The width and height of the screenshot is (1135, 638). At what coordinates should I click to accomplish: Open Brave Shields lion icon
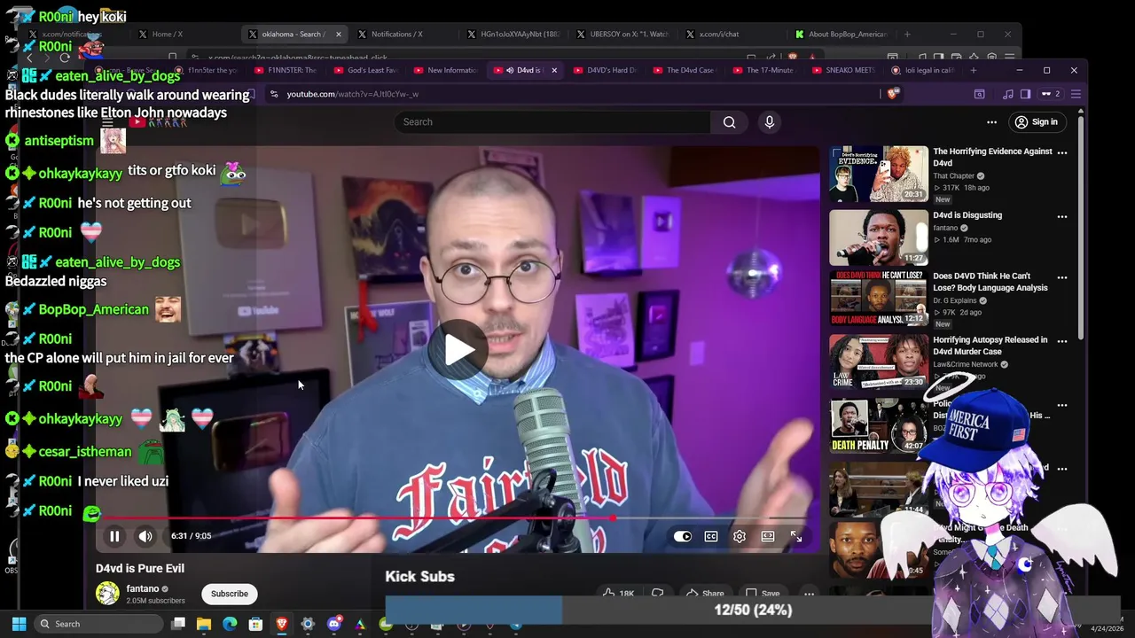pos(893,94)
